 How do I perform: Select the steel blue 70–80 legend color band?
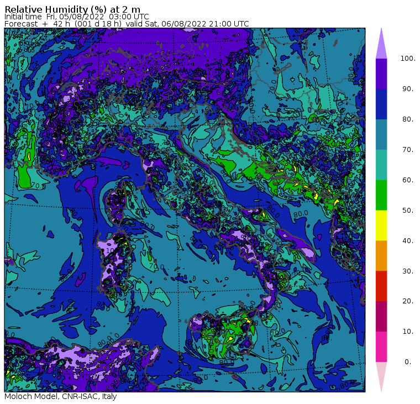point(381,134)
